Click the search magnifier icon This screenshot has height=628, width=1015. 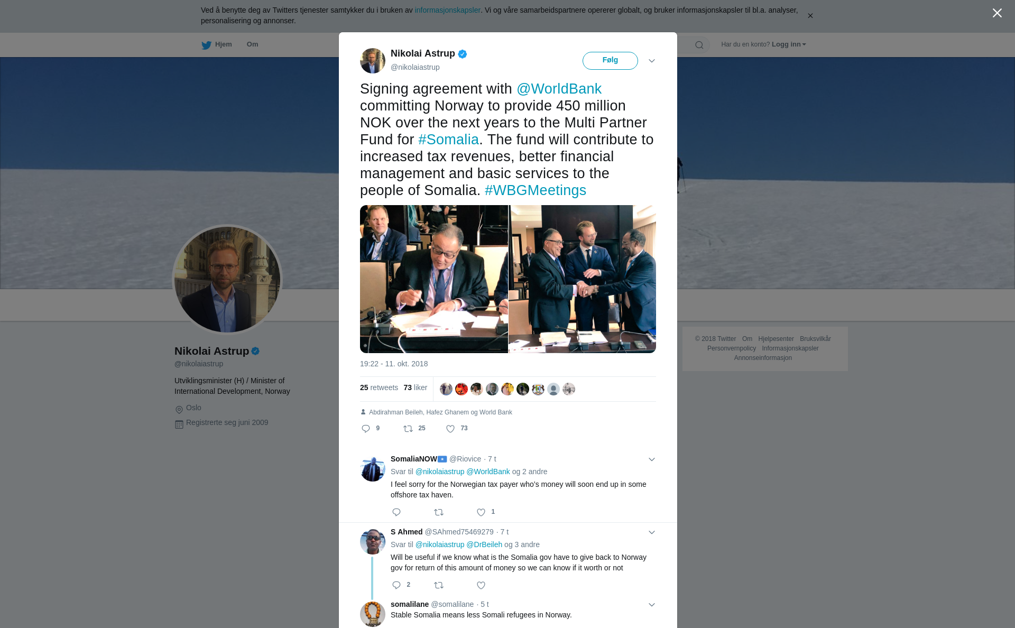point(699,45)
